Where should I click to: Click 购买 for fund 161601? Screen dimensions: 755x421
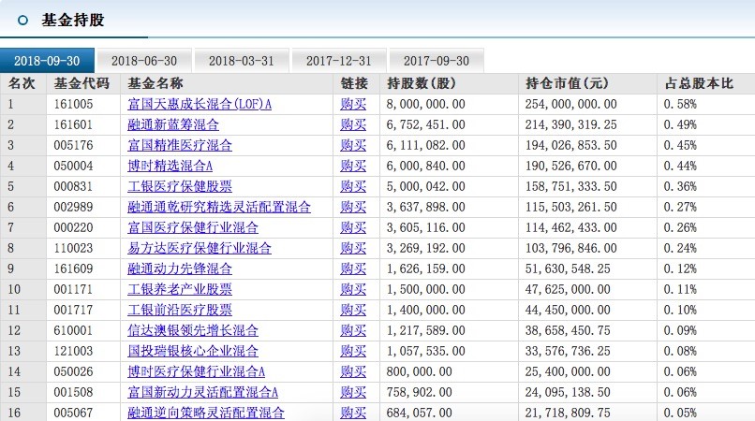tap(353, 124)
